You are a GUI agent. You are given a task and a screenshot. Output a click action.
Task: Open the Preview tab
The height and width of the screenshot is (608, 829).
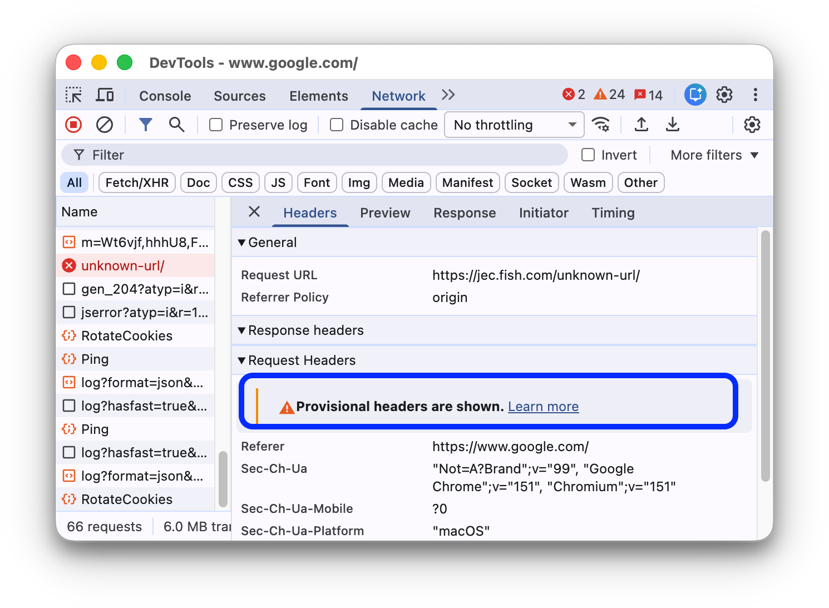point(385,212)
